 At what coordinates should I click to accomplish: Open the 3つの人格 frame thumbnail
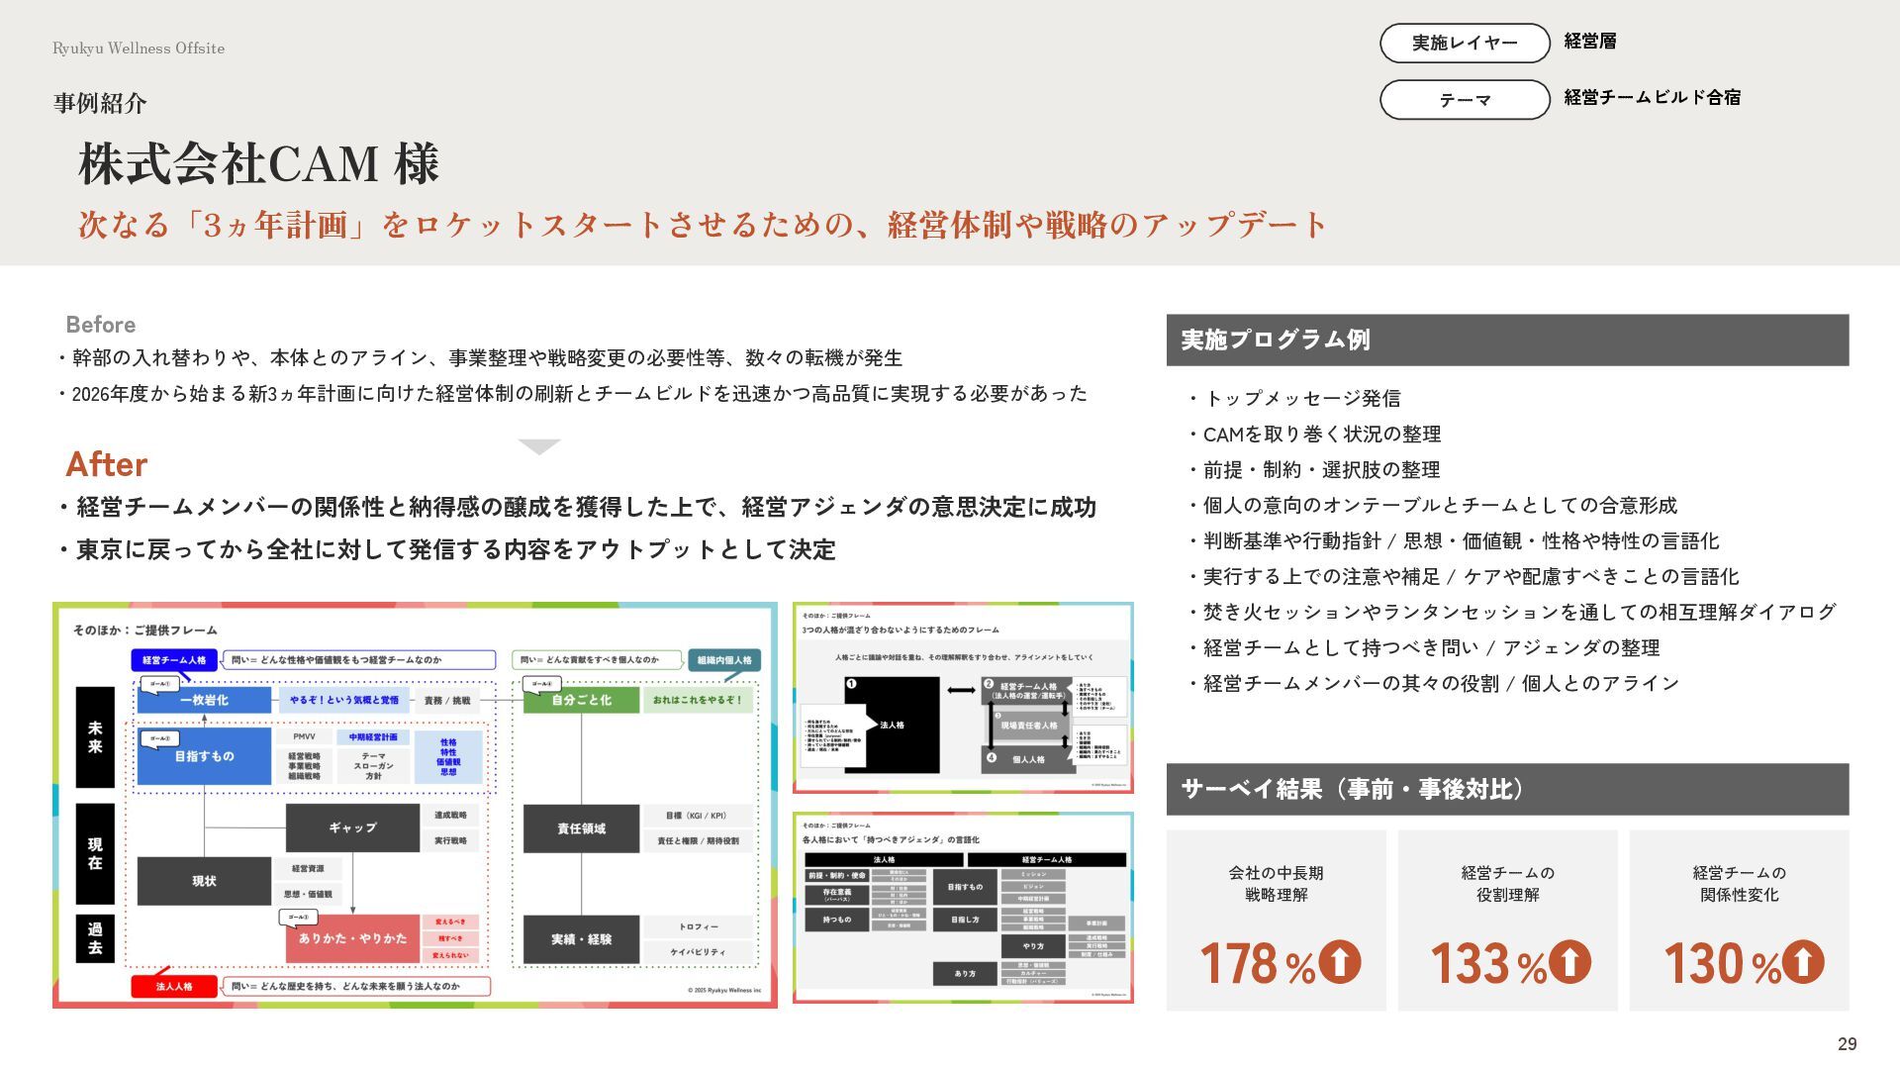coord(963,697)
